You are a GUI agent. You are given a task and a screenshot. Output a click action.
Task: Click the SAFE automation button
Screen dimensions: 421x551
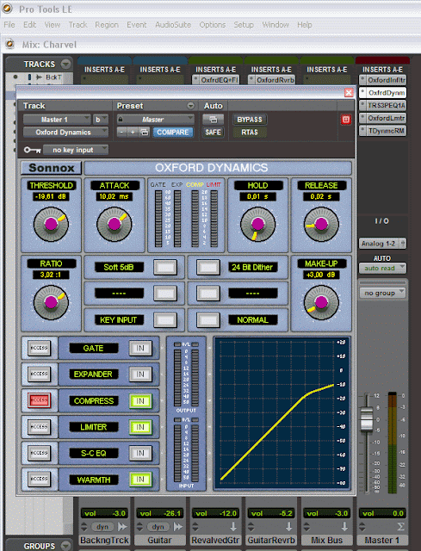(x=213, y=132)
